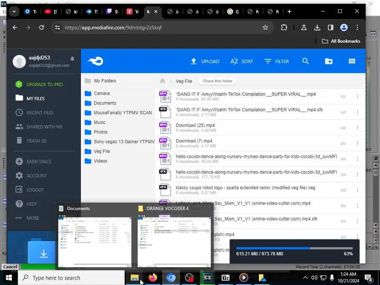The image size is (380, 285).
Task: Open browser downloads icon
Action: [317, 27]
